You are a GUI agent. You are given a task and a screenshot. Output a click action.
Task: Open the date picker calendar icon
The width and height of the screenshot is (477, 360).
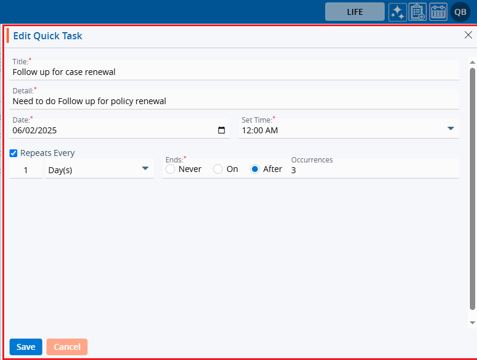(x=222, y=130)
